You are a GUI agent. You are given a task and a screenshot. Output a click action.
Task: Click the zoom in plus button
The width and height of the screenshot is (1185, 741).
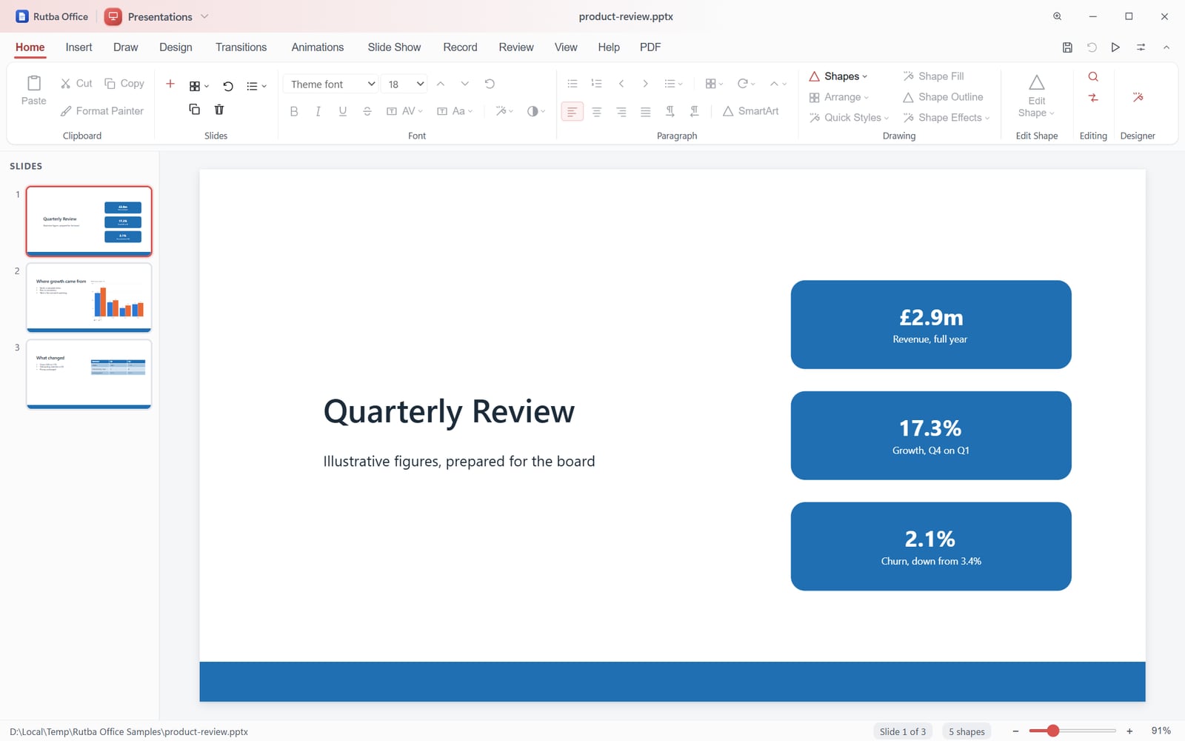[1129, 731]
